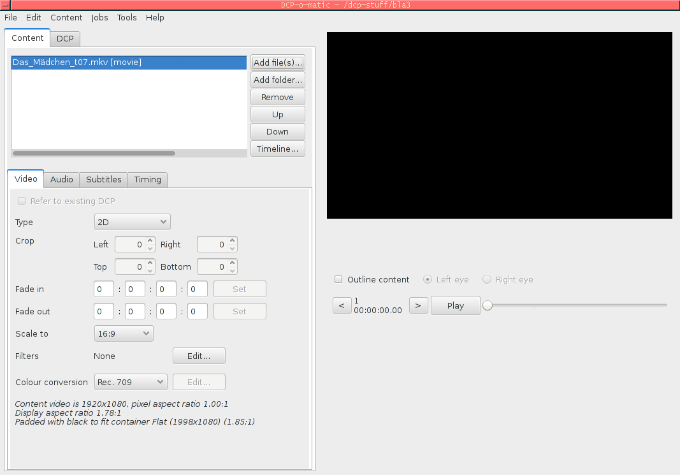Image resolution: width=680 pixels, height=475 pixels.
Task: Click the content list horizontal scrollbar
Action: (94, 153)
